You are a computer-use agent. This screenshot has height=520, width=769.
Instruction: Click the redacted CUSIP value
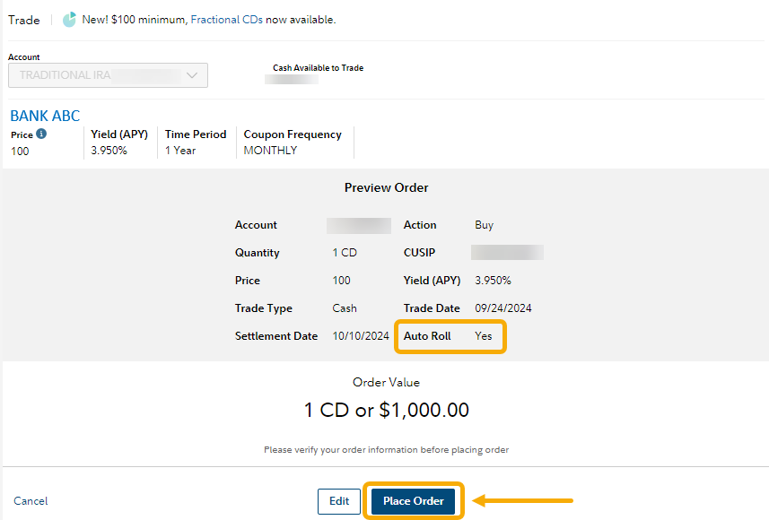pos(507,253)
